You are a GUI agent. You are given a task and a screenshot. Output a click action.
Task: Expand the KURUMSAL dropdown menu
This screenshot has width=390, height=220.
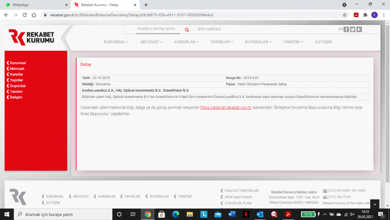pos(116,42)
